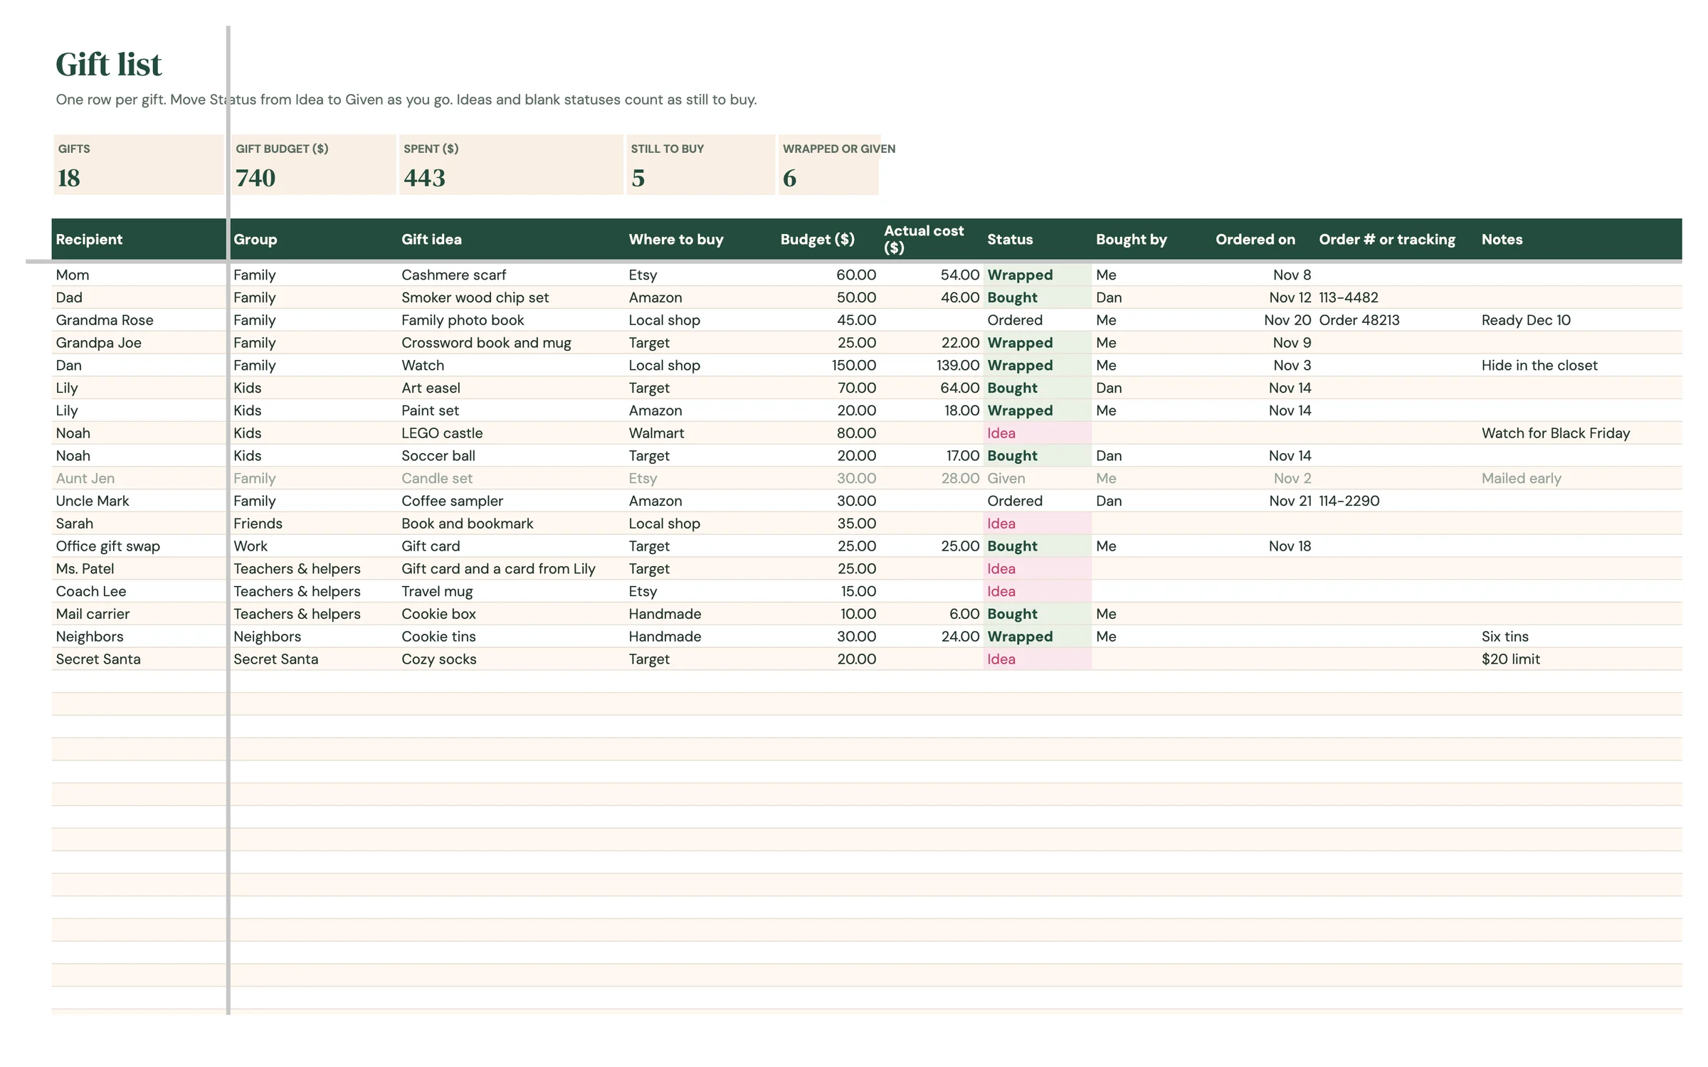Screen dimensions: 1708x1067
Task: Select the Grandma Rose recipient cell
Action: [x=105, y=320]
